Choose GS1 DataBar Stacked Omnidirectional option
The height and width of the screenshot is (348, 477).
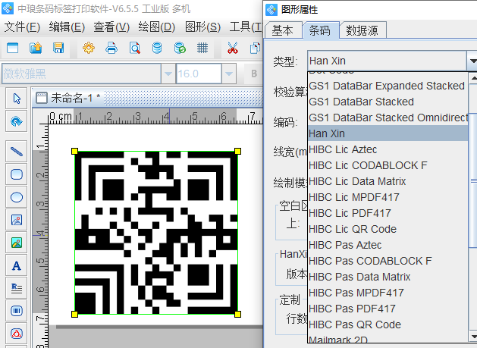(x=388, y=118)
